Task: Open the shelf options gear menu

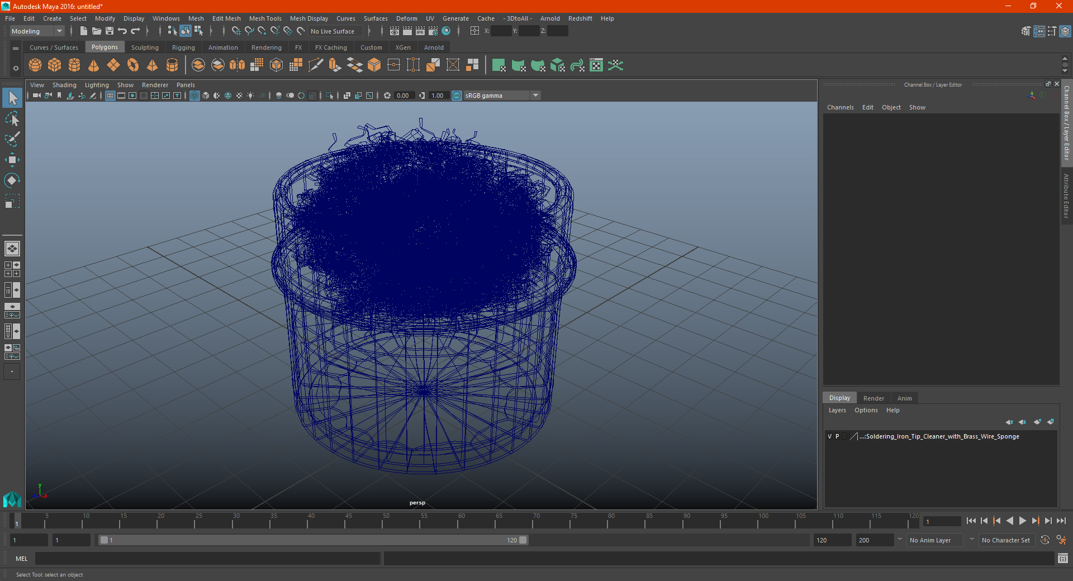Action: tap(16, 68)
